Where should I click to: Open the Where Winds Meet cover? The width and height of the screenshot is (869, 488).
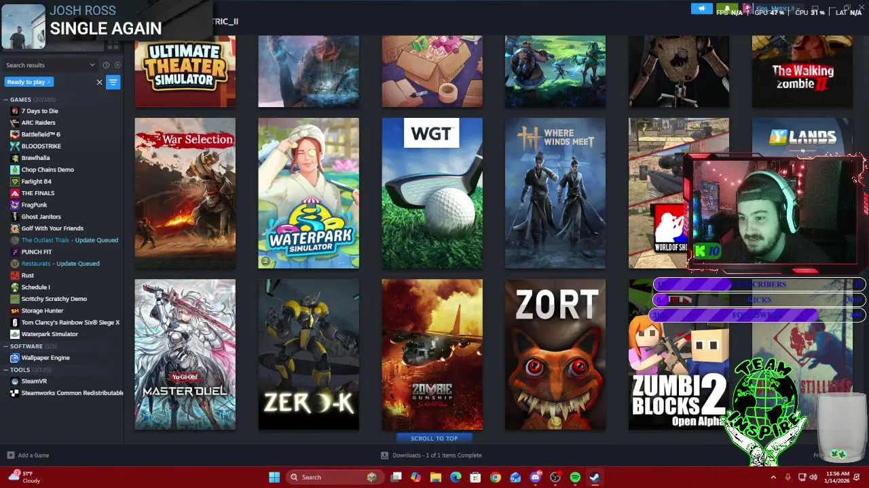(555, 193)
